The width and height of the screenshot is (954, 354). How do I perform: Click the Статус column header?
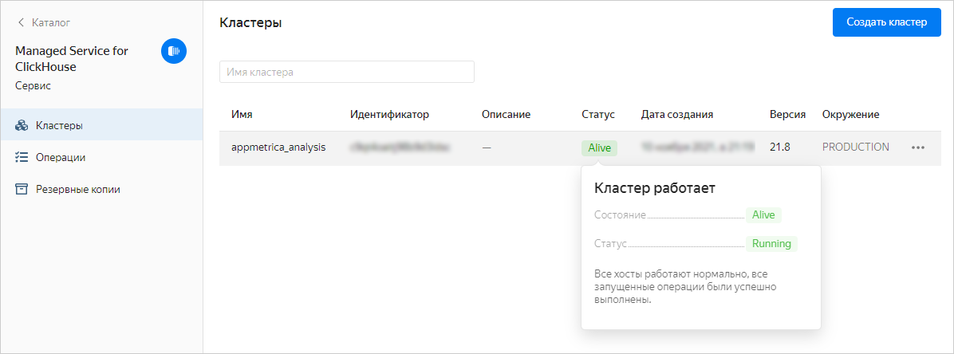tap(598, 114)
